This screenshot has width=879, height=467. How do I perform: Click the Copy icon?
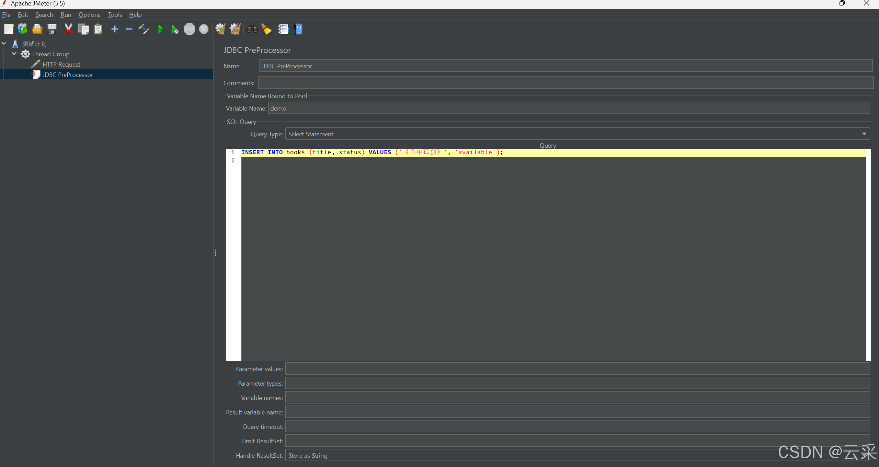point(83,29)
